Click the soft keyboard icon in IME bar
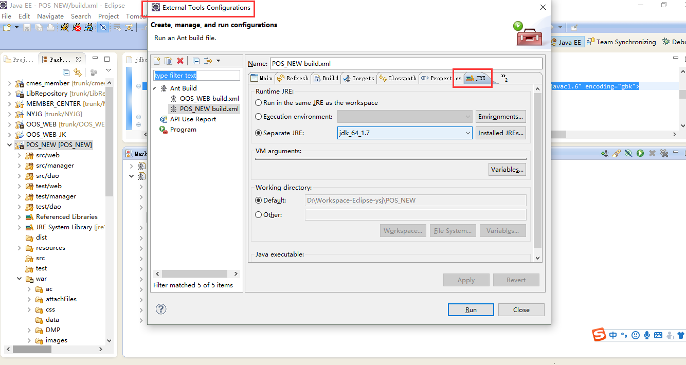This screenshot has height=365, width=686. (658, 335)
